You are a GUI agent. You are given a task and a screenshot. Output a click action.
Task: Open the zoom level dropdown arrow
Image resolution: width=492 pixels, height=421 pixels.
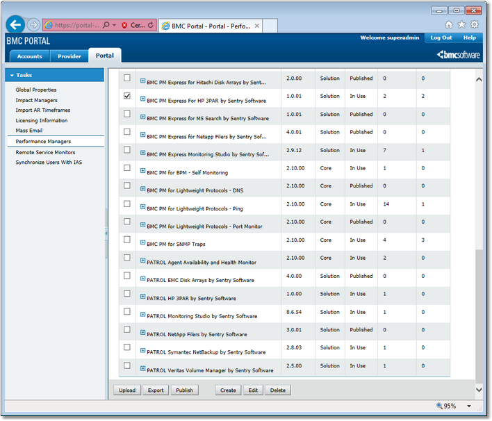coord(469,406)
